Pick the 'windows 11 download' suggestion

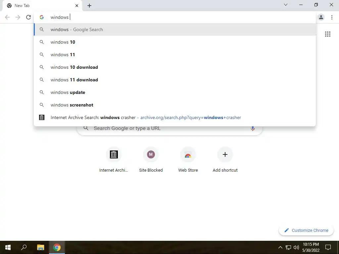[175, 80]
